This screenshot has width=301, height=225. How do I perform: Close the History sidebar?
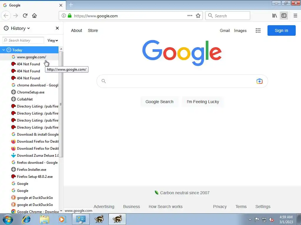pos(57,28)
